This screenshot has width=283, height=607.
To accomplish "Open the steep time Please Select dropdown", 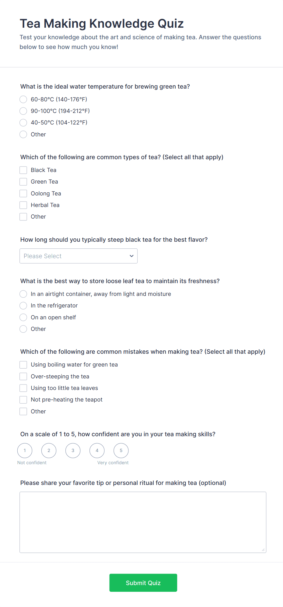I will click(78, 256).
